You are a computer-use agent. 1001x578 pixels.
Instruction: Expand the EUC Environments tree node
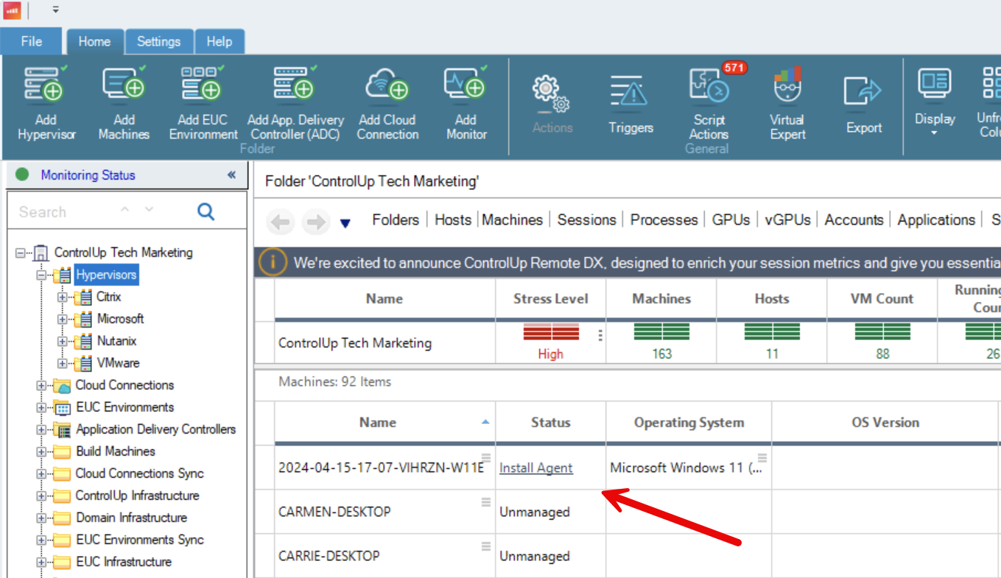coord(41,408)
